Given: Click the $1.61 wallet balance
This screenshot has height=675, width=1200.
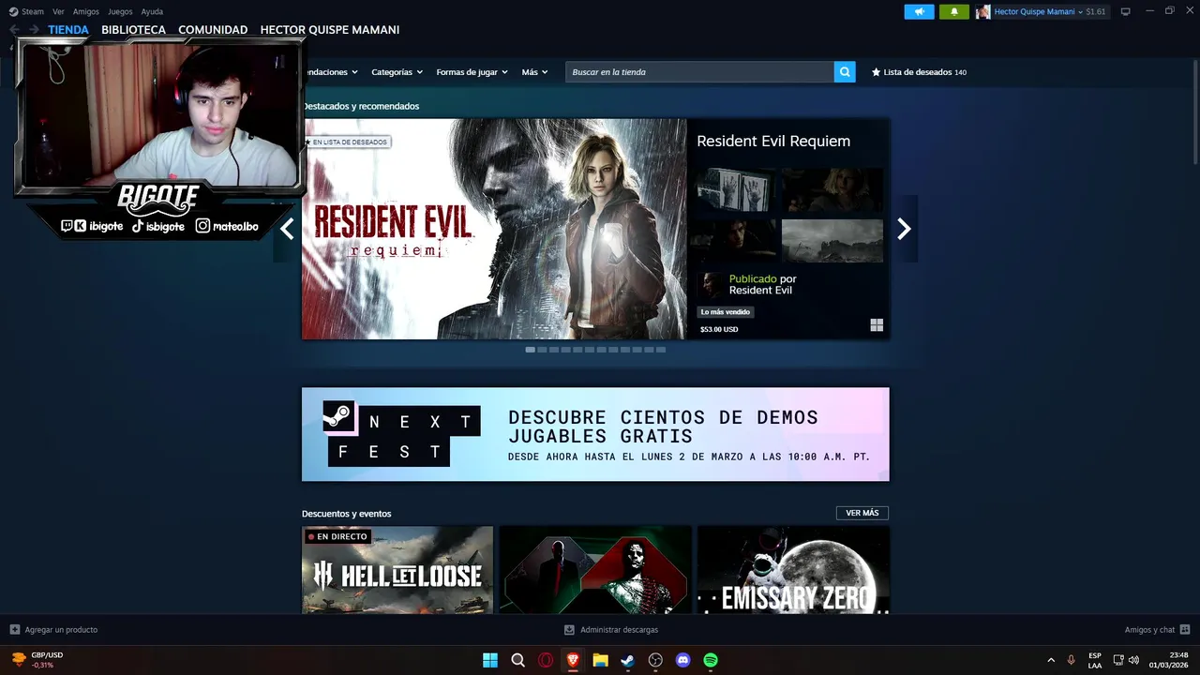Looking at the screenshot, I should tap(1096, 12).
